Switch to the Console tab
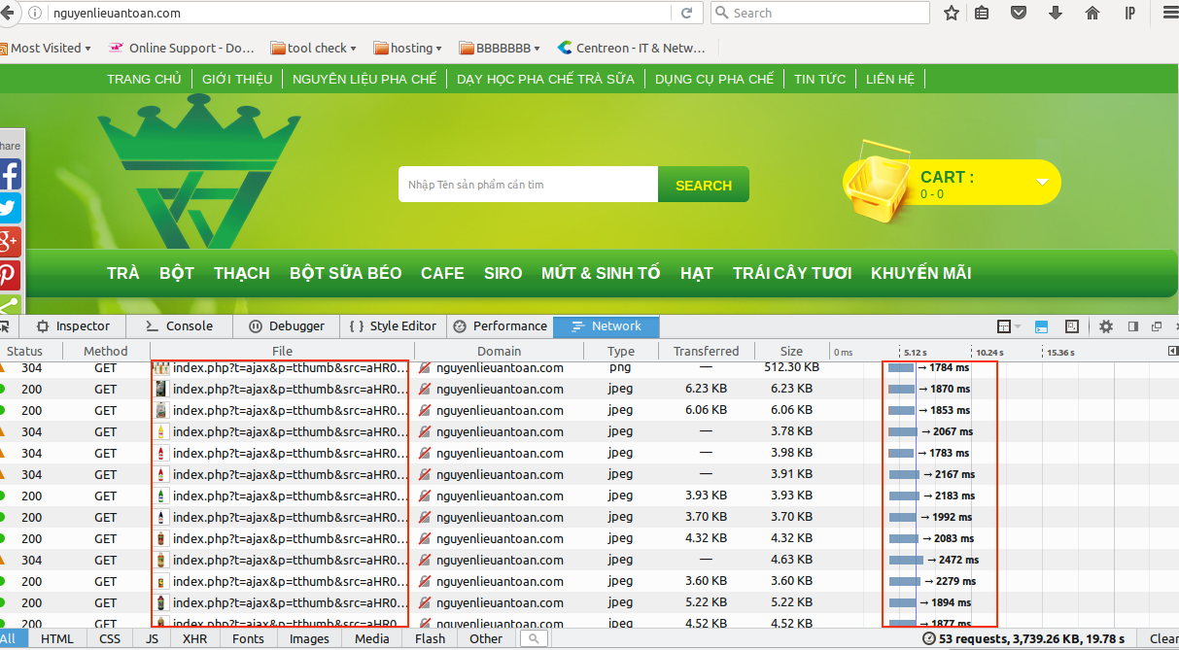The height and width of the screenshot is (650, 1179). pyautogui.click(x=179, y=326)
